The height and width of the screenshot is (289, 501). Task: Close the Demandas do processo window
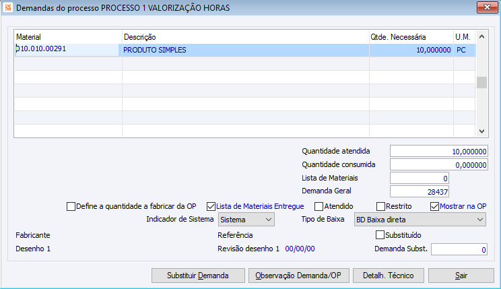point(487,7)
